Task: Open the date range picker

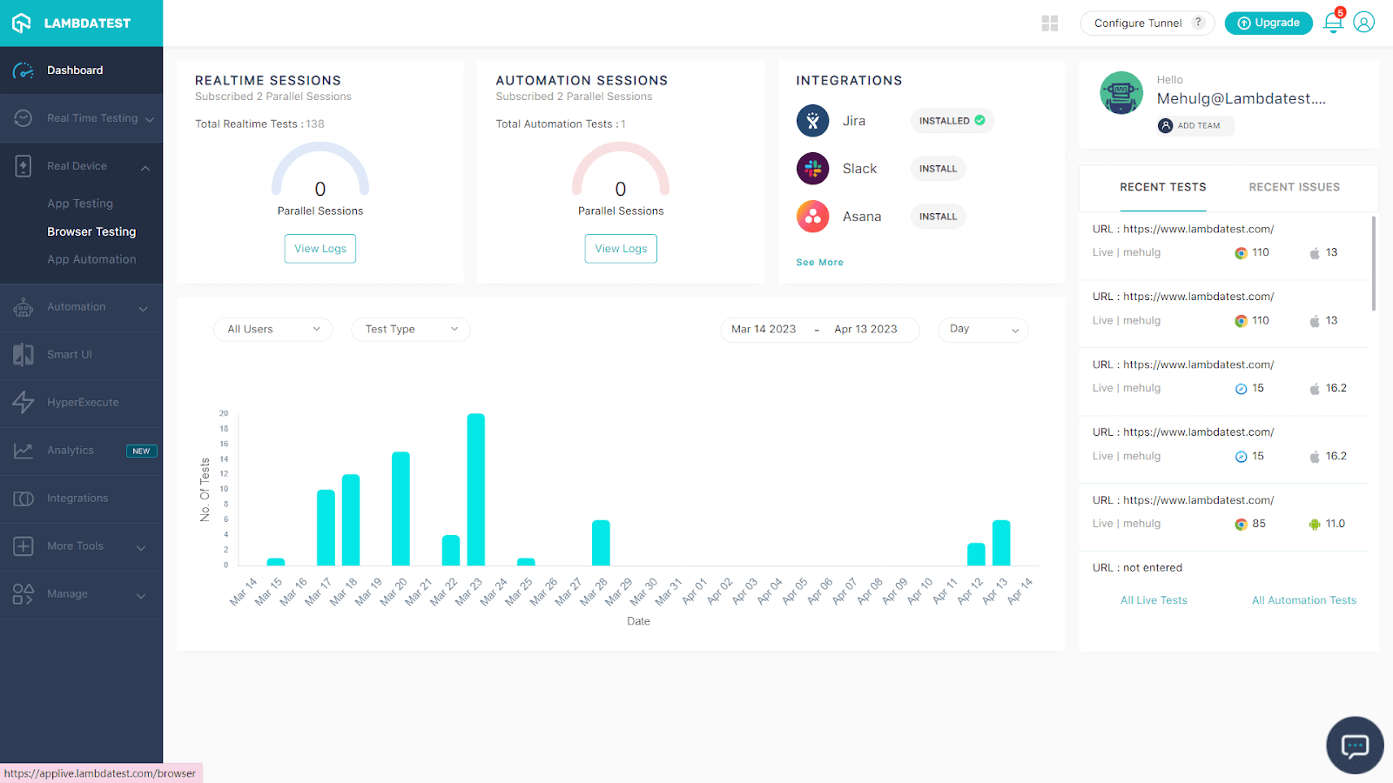Action: (818, 329)
